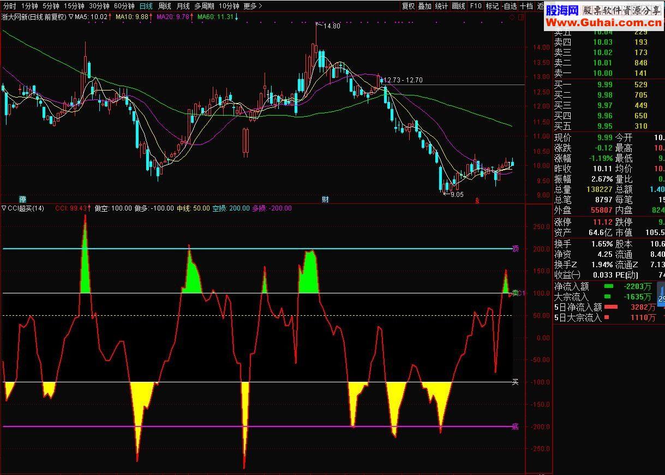
Task: Click the 中线: 50.00 parameter label
Action: click(193, 208)
